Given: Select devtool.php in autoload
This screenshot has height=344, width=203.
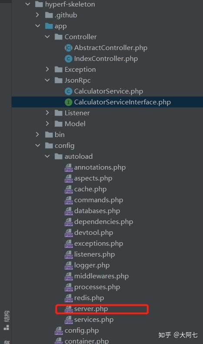Looking at the screenshot, I should [94, 233].
